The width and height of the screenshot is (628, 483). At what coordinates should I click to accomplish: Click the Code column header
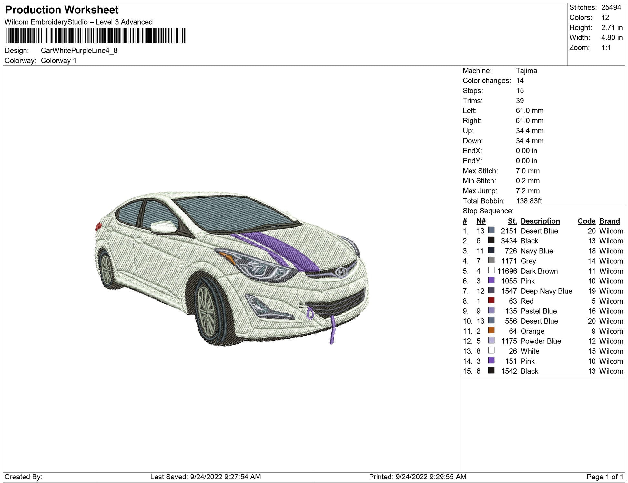[x=586, y=221]
